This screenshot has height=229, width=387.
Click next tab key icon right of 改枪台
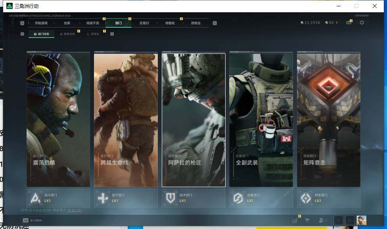click(215, 23)
